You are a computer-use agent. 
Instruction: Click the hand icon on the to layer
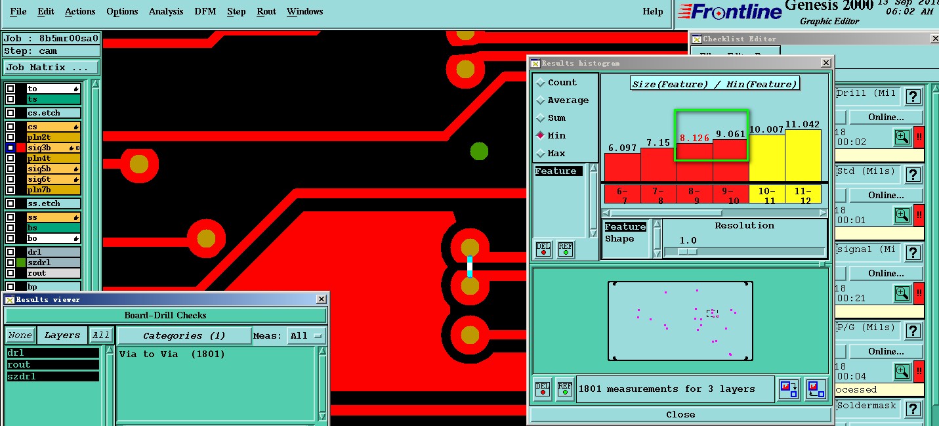pyautogui.click(x=76, y=89)
